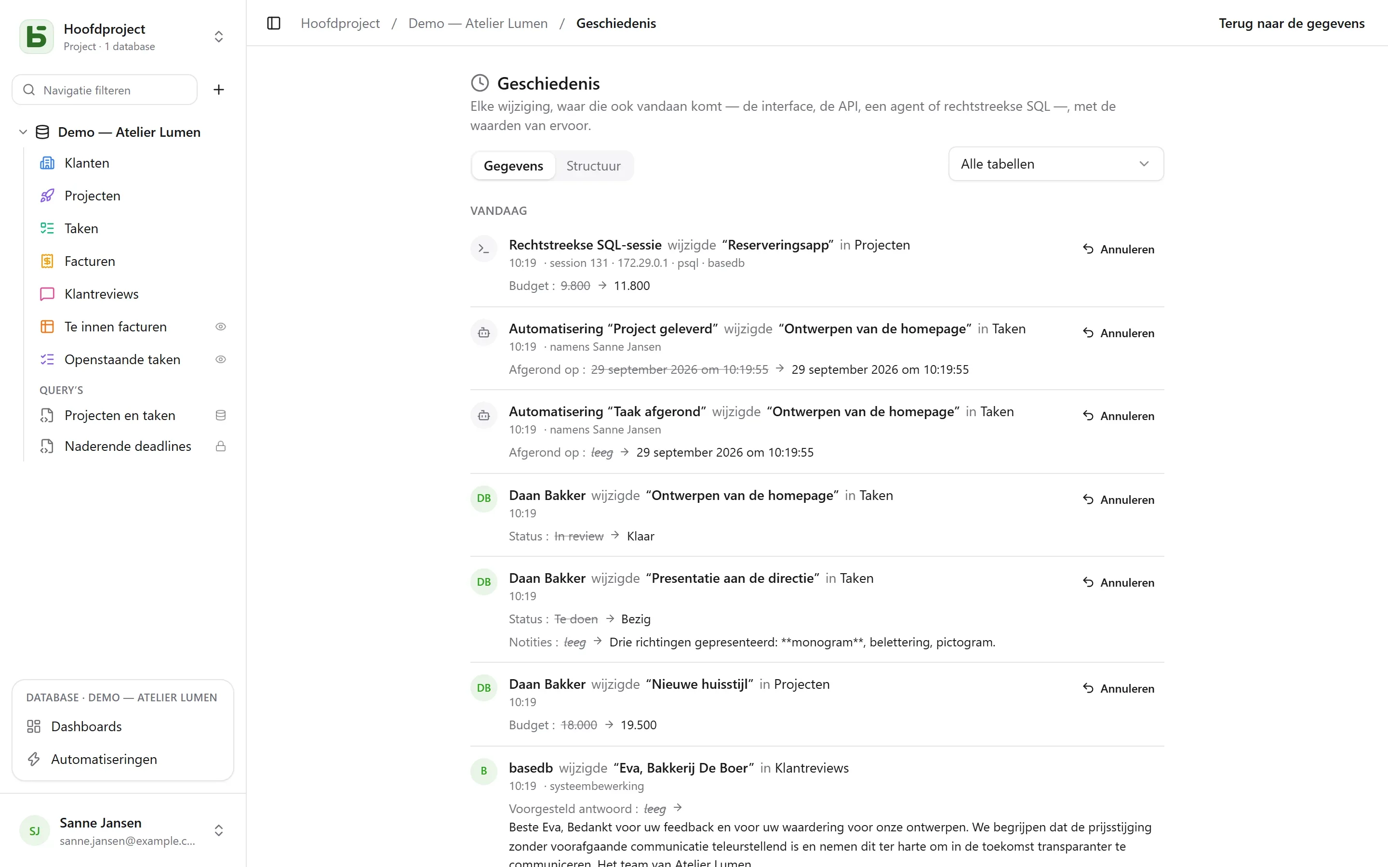Click DB avatar on Nieuwe huisstijl entry
This screenshot has width=1388, height=867.
[x=483, y=687]
